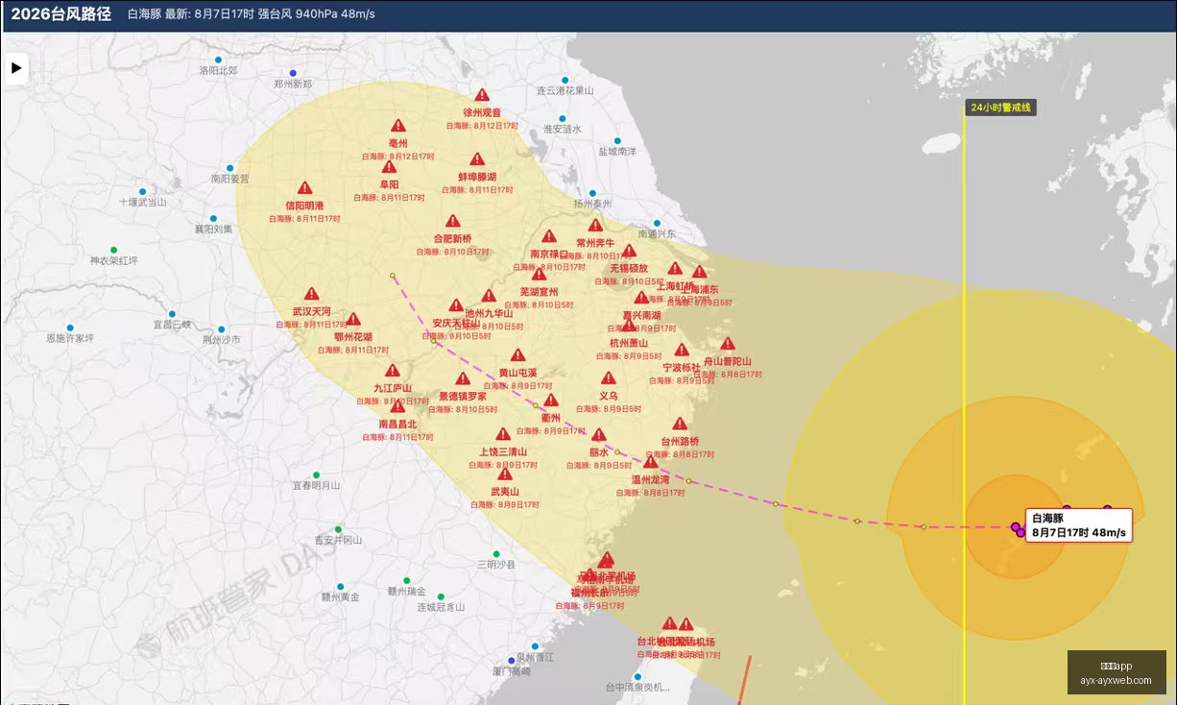Click the 吉安井冈山 airport label
Screen dimensions: 1177x705
338,540
